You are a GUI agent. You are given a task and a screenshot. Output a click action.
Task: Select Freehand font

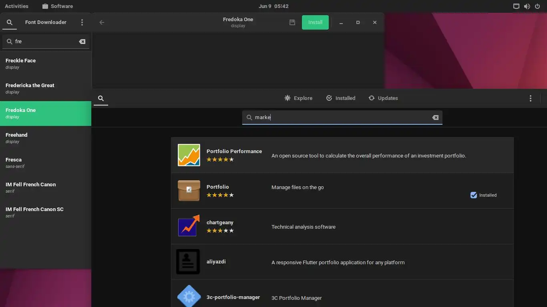[46, 138]
